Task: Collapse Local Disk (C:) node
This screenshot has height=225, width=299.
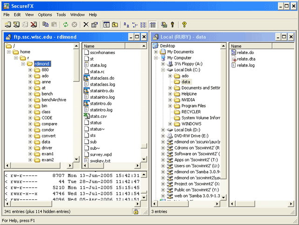Action: click(163, 70)
